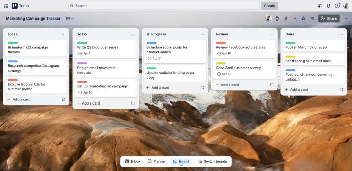Open the account avatar in top bar

point(346,6)
